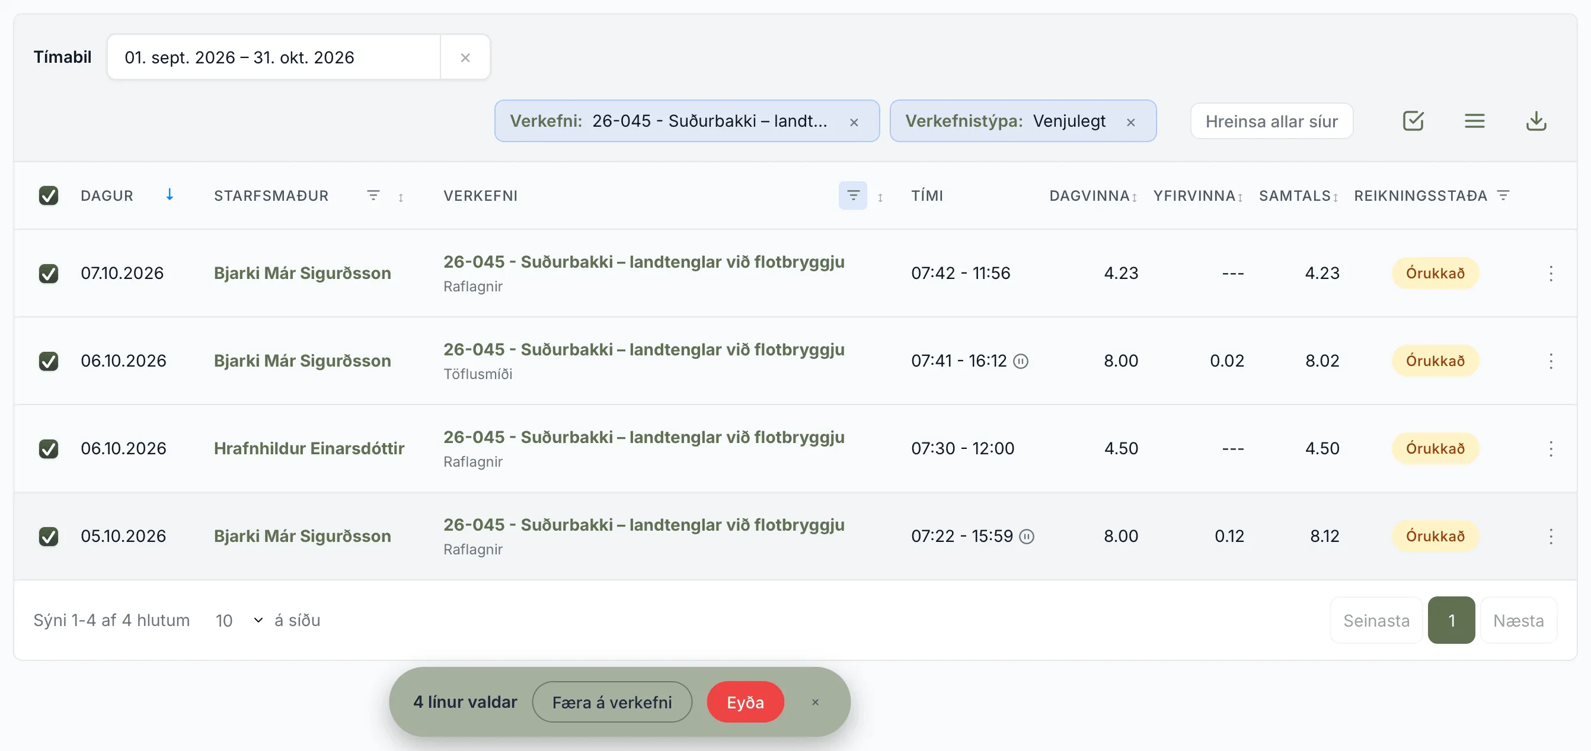Dismiss the 4 línur valdar selection bar
The width and height of the screenshot is (1591, 751).
point(814,702)
